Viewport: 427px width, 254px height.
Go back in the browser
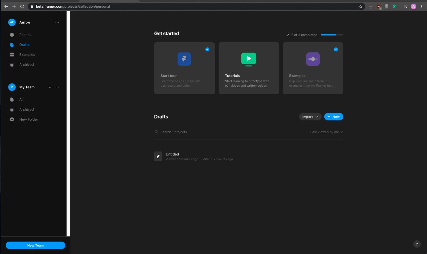click(x=6, y=6)
